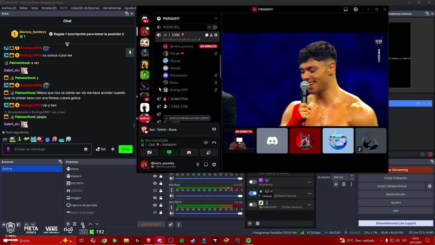Invite people to CINE channel
Screen dimensions: 435x245
click(211, 35)
